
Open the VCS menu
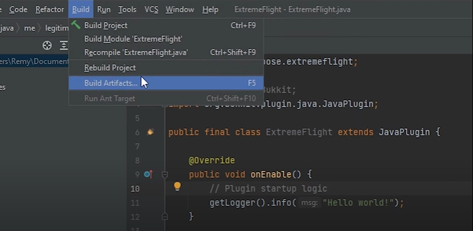point(151,9)
